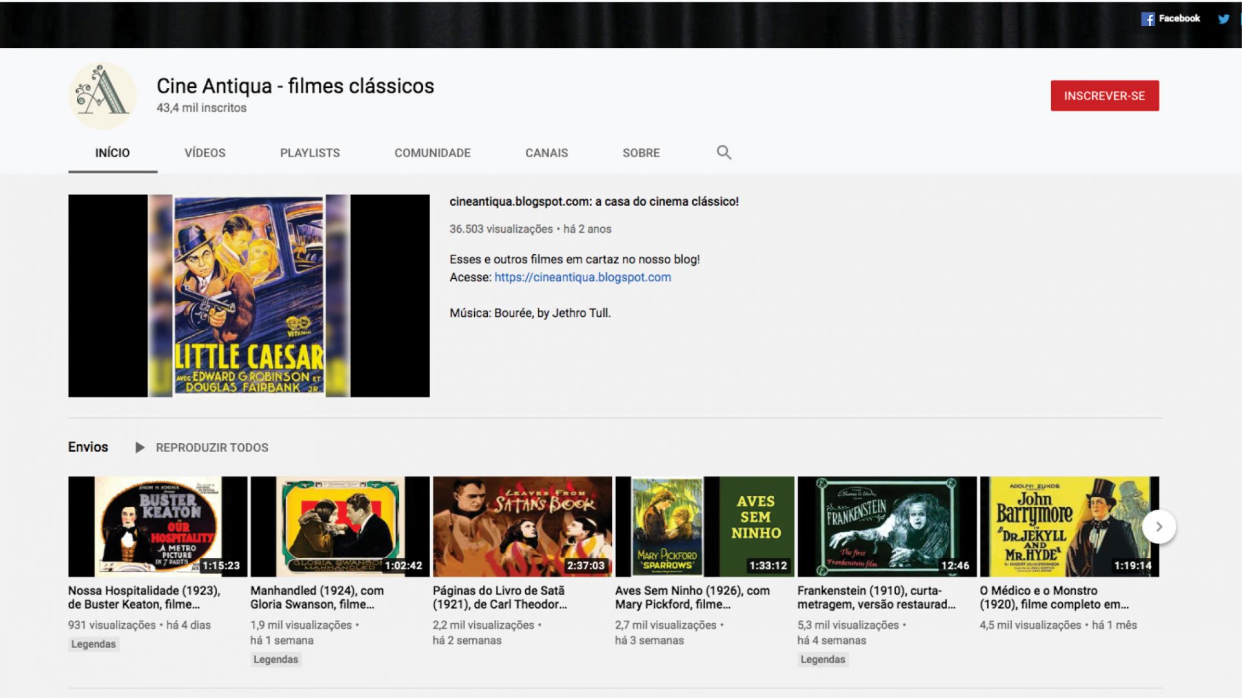Viewport: 1242px width, 698px height.
Task: Click Legendas badge under Nossa Hospitalidade
Action: pyautogui.click(x=94, y=644)
